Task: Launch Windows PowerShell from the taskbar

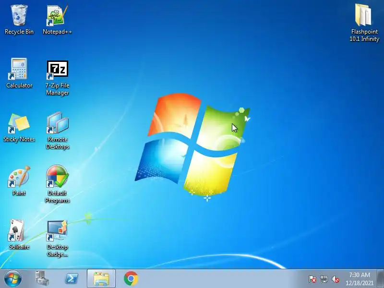Action: [72, 279]
